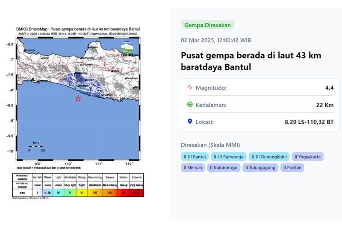342x228 pixels.
Task: Click the ShakeMap earthquake map image
Action: [78, 99]
